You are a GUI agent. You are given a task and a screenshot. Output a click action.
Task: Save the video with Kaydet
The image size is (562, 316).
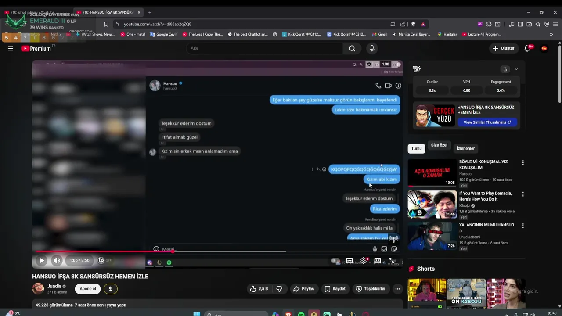pos(335,289)
